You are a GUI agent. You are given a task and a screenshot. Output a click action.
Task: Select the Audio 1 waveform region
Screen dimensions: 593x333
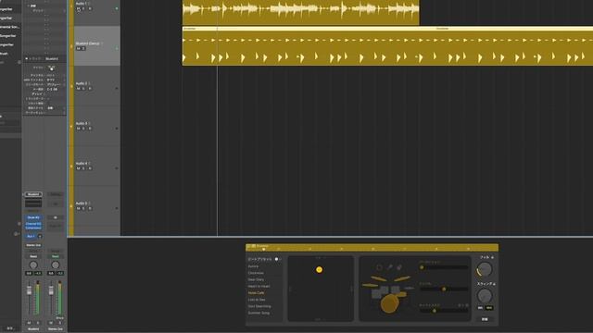tap(300, 12)
